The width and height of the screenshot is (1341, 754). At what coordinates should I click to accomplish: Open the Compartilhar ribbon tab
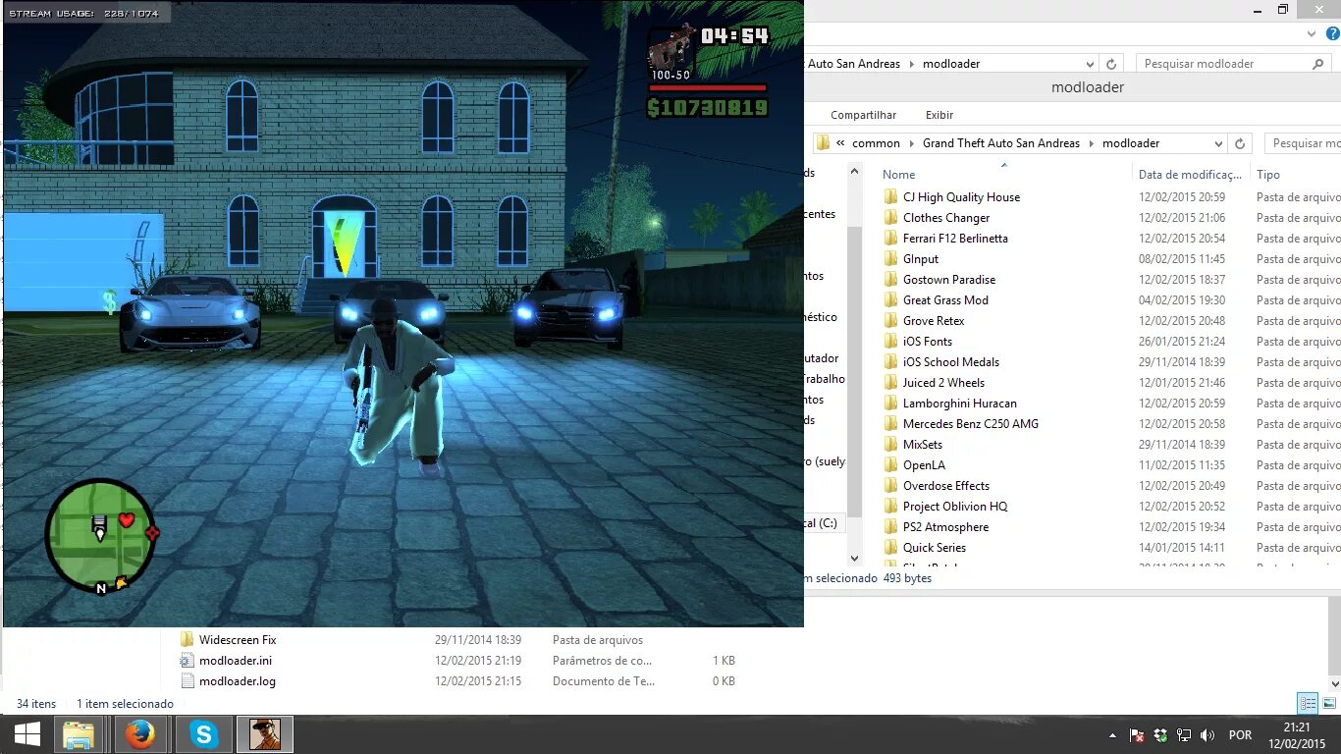click(x=864, y=115)
